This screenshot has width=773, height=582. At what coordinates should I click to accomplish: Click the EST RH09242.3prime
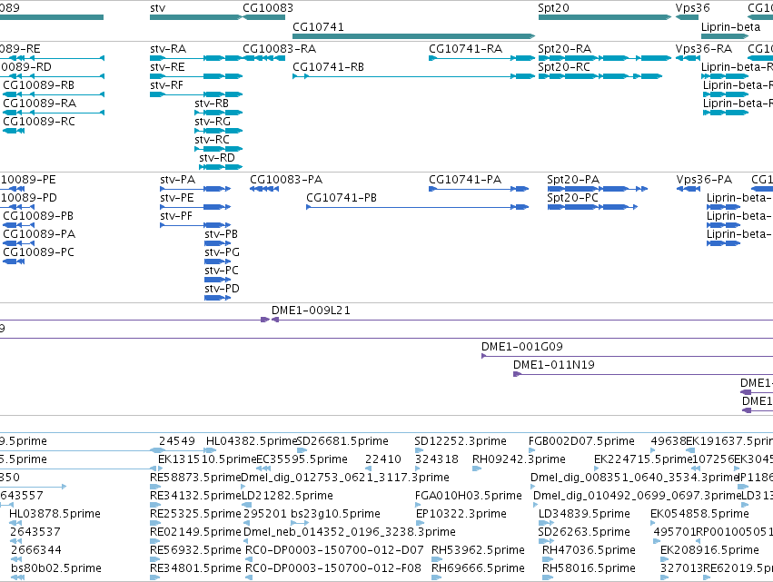pyautogui.click(x=519, y=459)
